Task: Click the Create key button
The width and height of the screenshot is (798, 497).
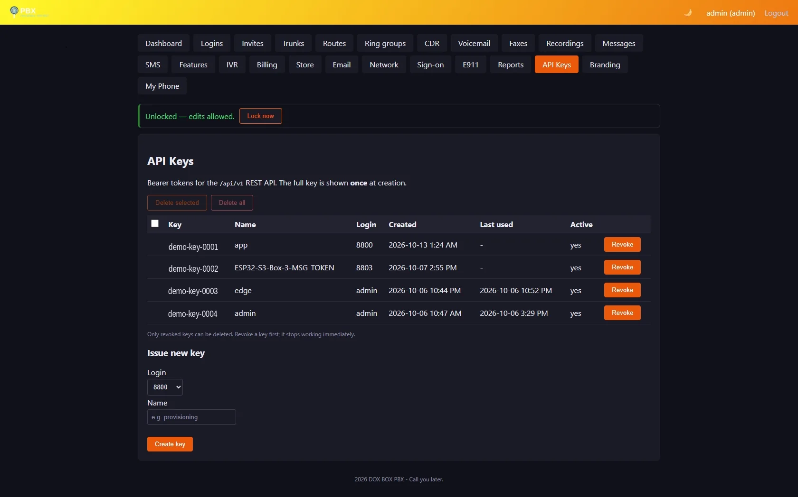Action: (x=170, y=444)
